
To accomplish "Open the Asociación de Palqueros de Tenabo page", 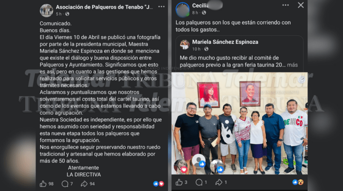I will (x=104, y=7).
